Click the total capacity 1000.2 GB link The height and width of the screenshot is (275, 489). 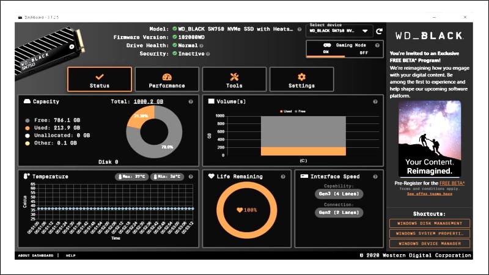[149, 101]
